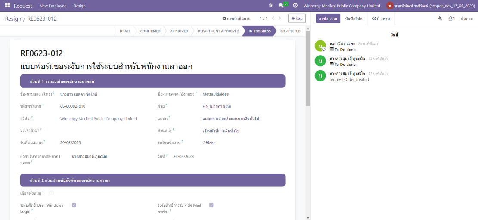Open the conversations chat icon
This screenshot has width=478, height=220.
[x=282, y=6]
